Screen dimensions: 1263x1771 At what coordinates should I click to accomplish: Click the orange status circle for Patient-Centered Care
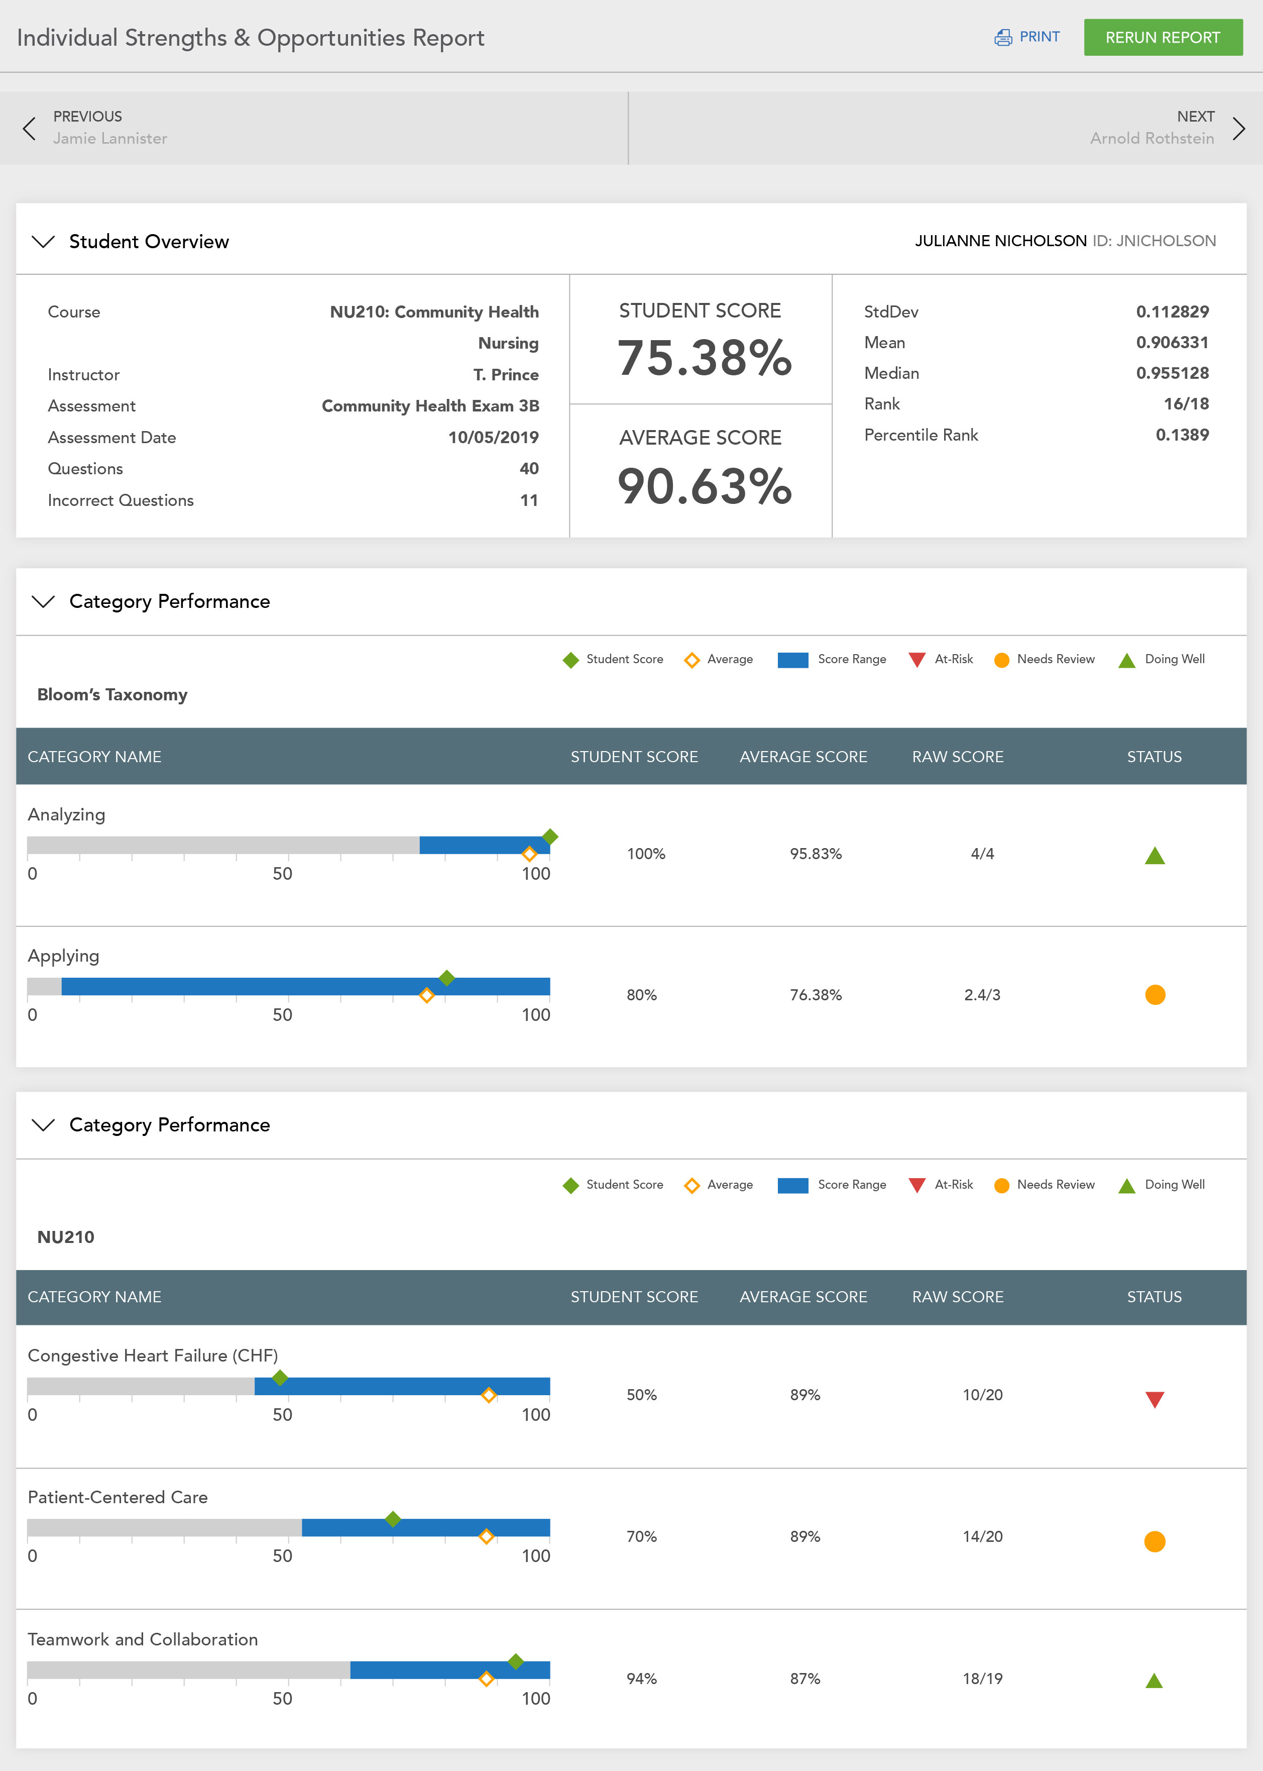1154,1541
